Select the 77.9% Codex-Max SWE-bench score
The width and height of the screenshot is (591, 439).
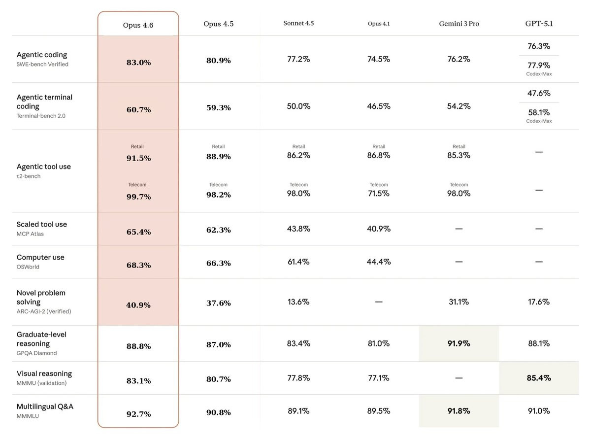pyautogui.click(x=539, y=66)
